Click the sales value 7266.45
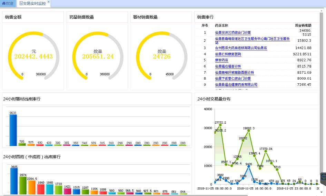The image size is (326, 196). point(304,85)
